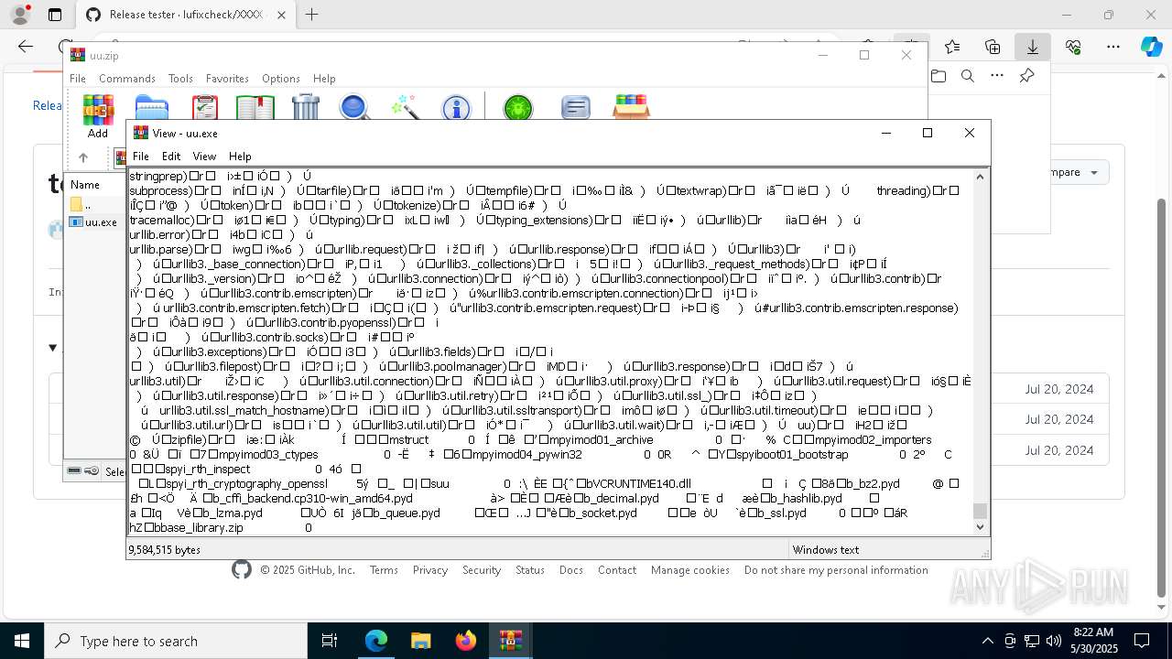The width and height of the screenshot is (1172, 659).
Task: Click the viewer scrollbar up arrow
Action: click(980, 177)
